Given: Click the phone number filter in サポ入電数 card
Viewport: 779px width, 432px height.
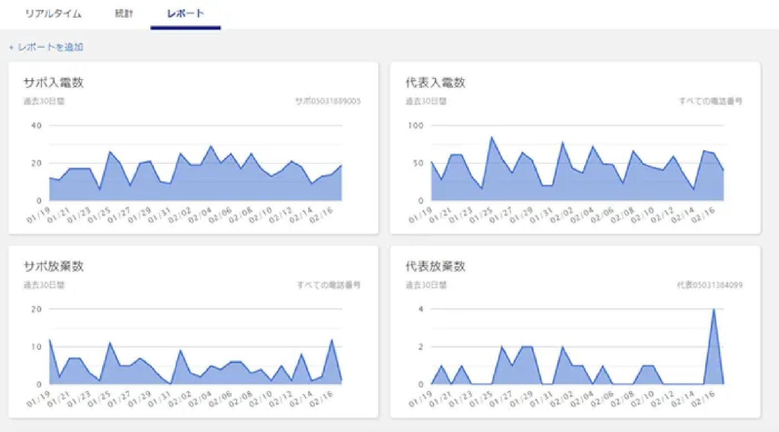Looking at the screenshot, I should [x=328, y=101].
